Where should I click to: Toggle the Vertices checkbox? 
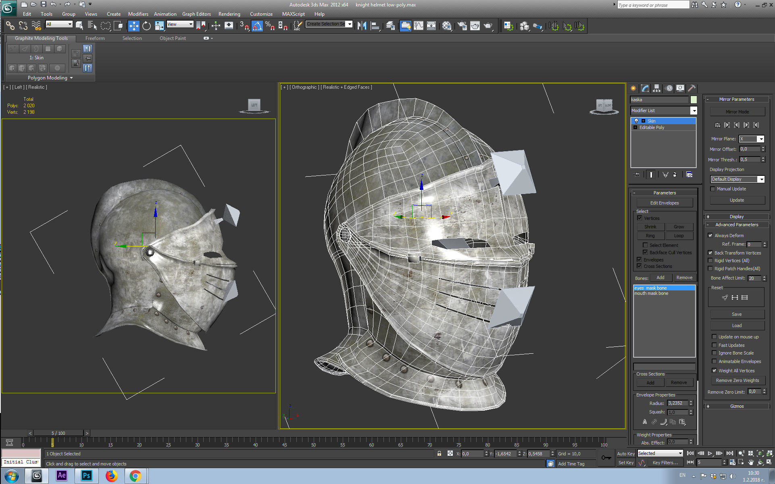point(640,218)
